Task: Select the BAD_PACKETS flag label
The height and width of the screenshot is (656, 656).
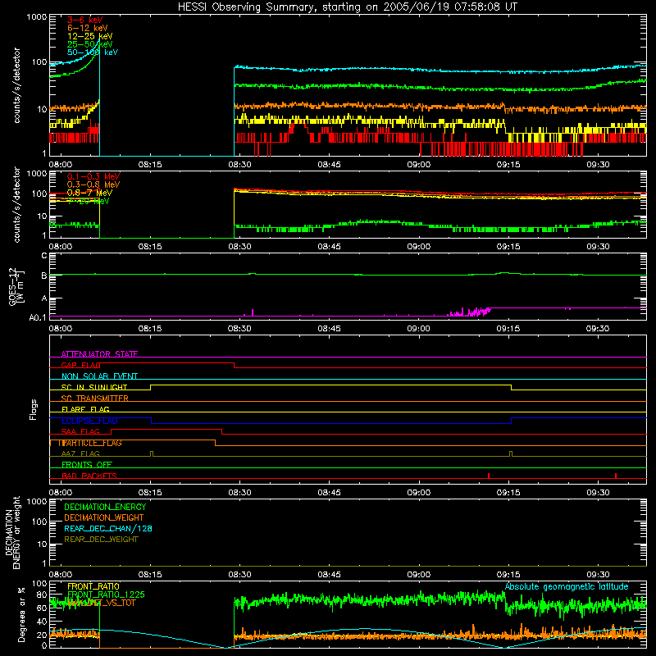Action: tap(89, 476)
